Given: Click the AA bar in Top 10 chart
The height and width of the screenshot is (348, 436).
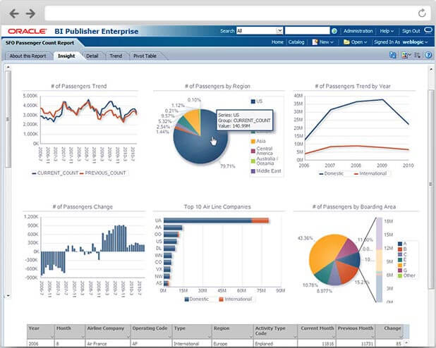Looking at the screenshot, I should 173,228.
